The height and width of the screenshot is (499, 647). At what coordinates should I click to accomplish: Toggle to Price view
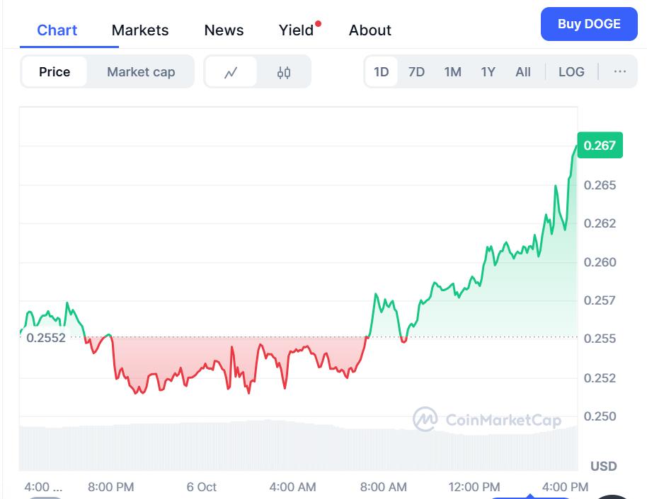coord(55,72)
